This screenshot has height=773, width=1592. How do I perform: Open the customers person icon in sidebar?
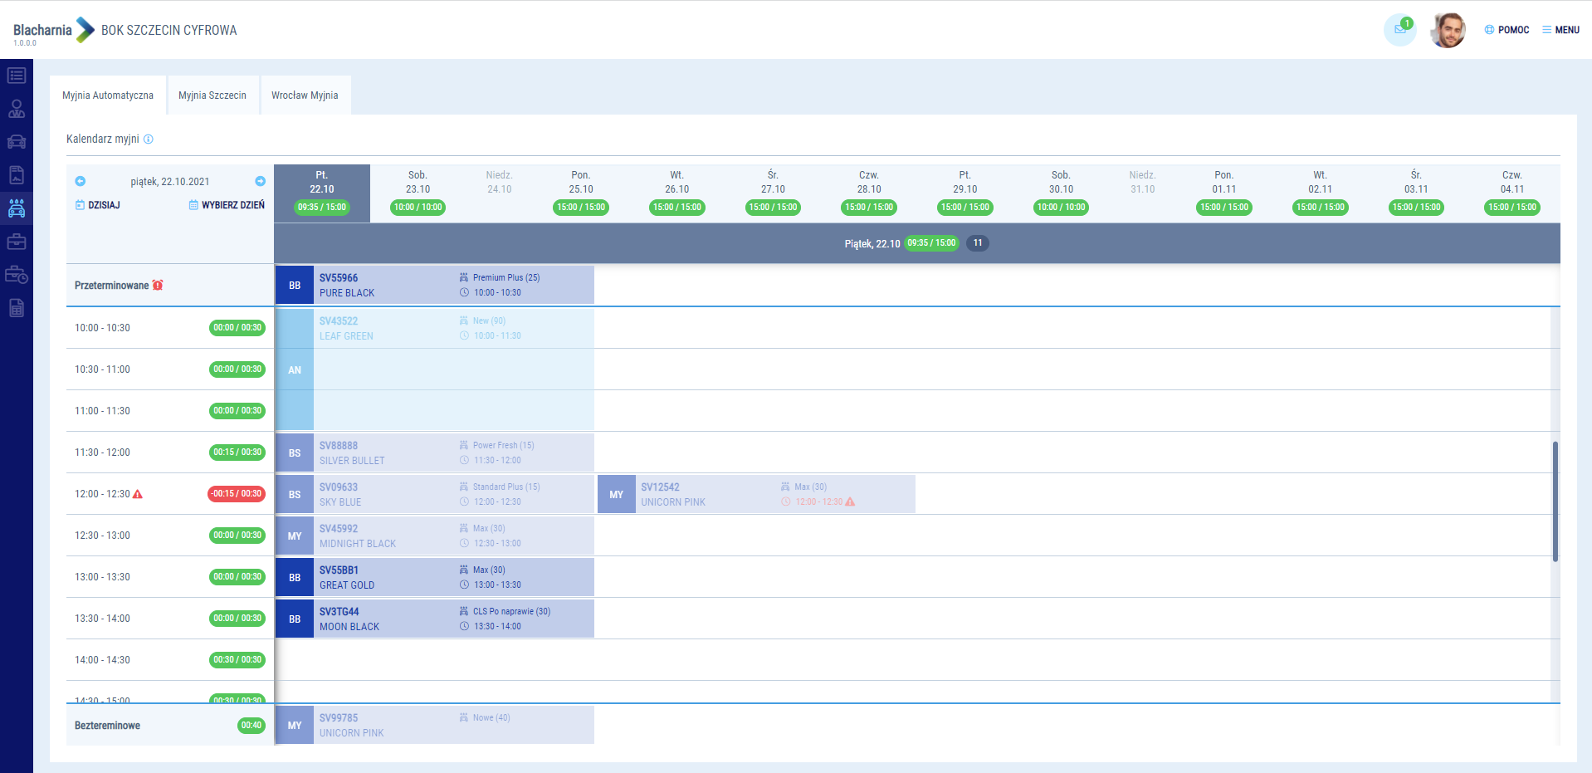click(17, 109)
